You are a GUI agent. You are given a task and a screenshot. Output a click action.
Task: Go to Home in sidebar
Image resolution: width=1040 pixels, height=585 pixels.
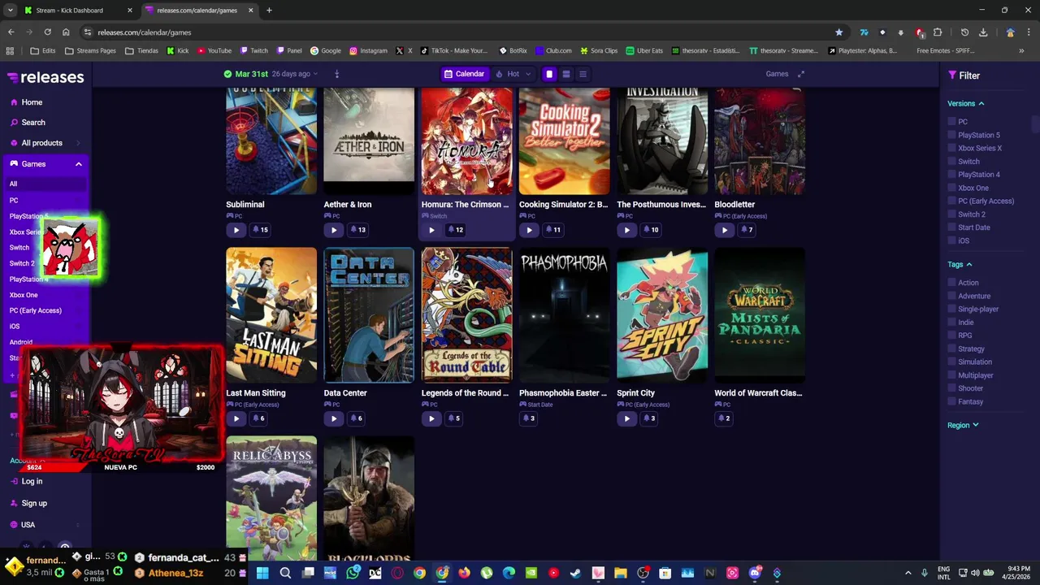coord(32,102)
